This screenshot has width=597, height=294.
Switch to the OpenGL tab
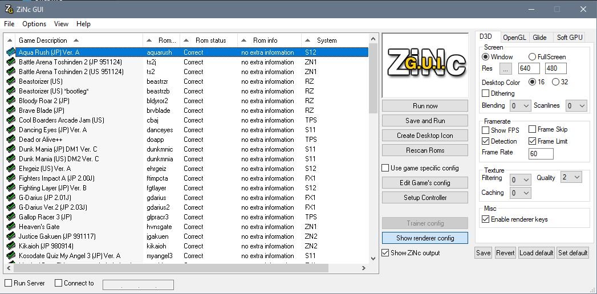click(514, 37)
